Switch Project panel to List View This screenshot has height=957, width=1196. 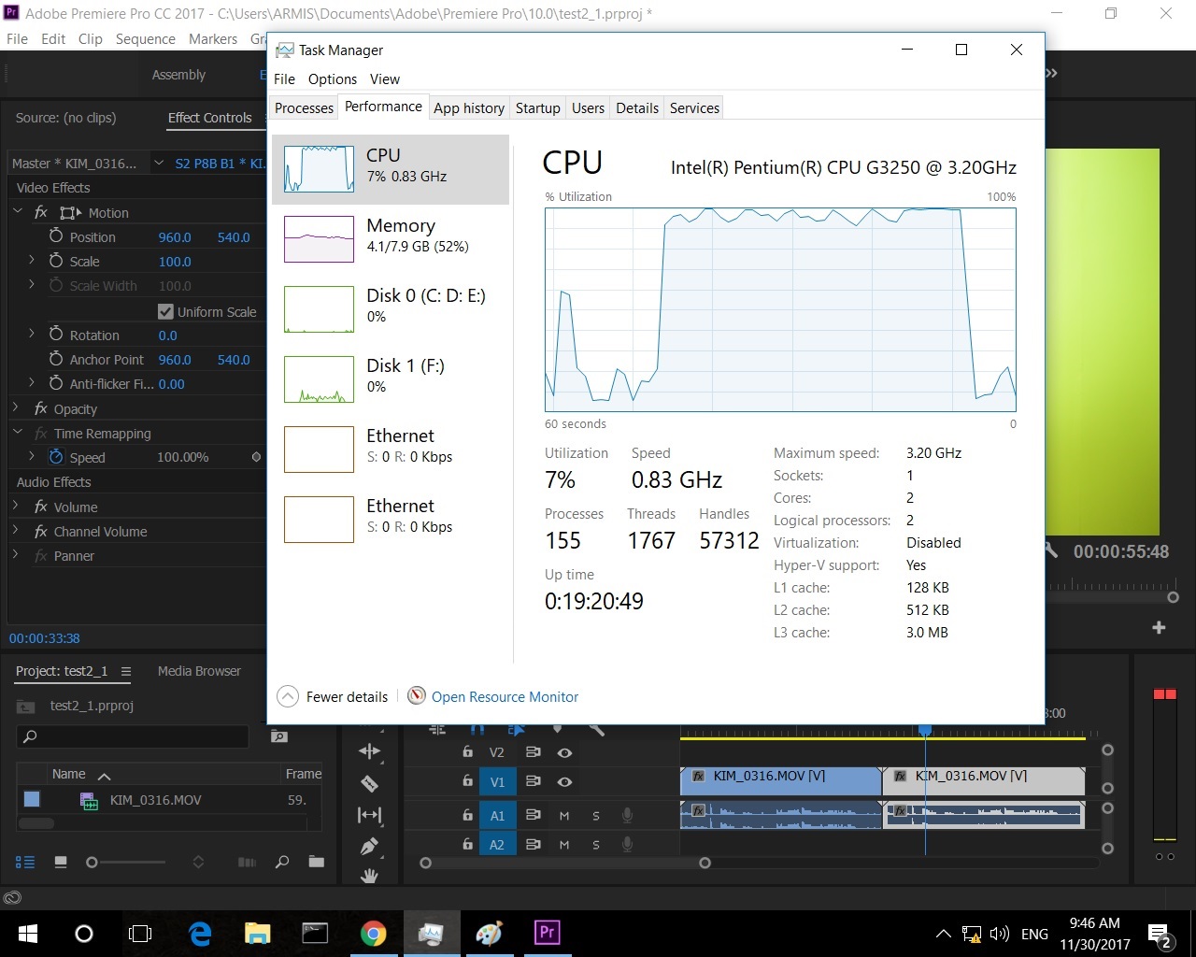point(25,862)
